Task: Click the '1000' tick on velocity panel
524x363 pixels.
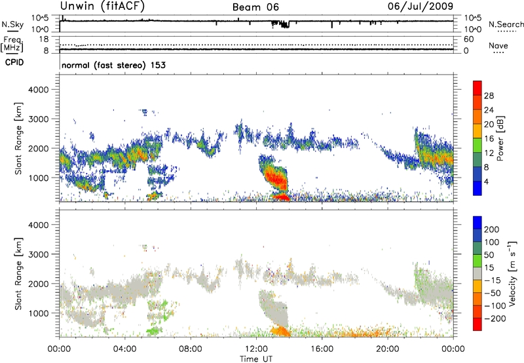Action: click(38, 313)
